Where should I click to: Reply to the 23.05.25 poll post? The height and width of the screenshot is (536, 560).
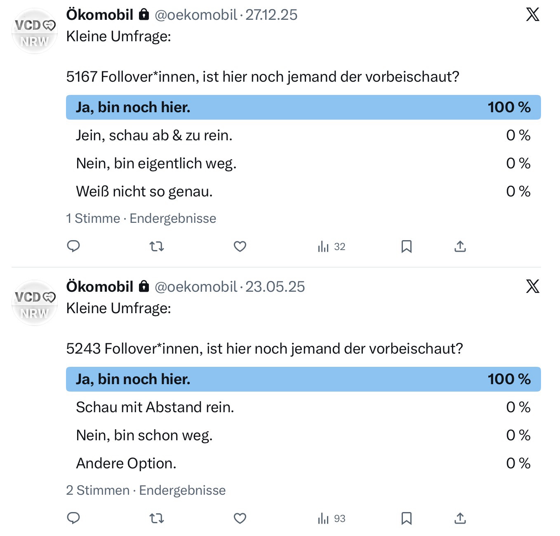(73, 518)
